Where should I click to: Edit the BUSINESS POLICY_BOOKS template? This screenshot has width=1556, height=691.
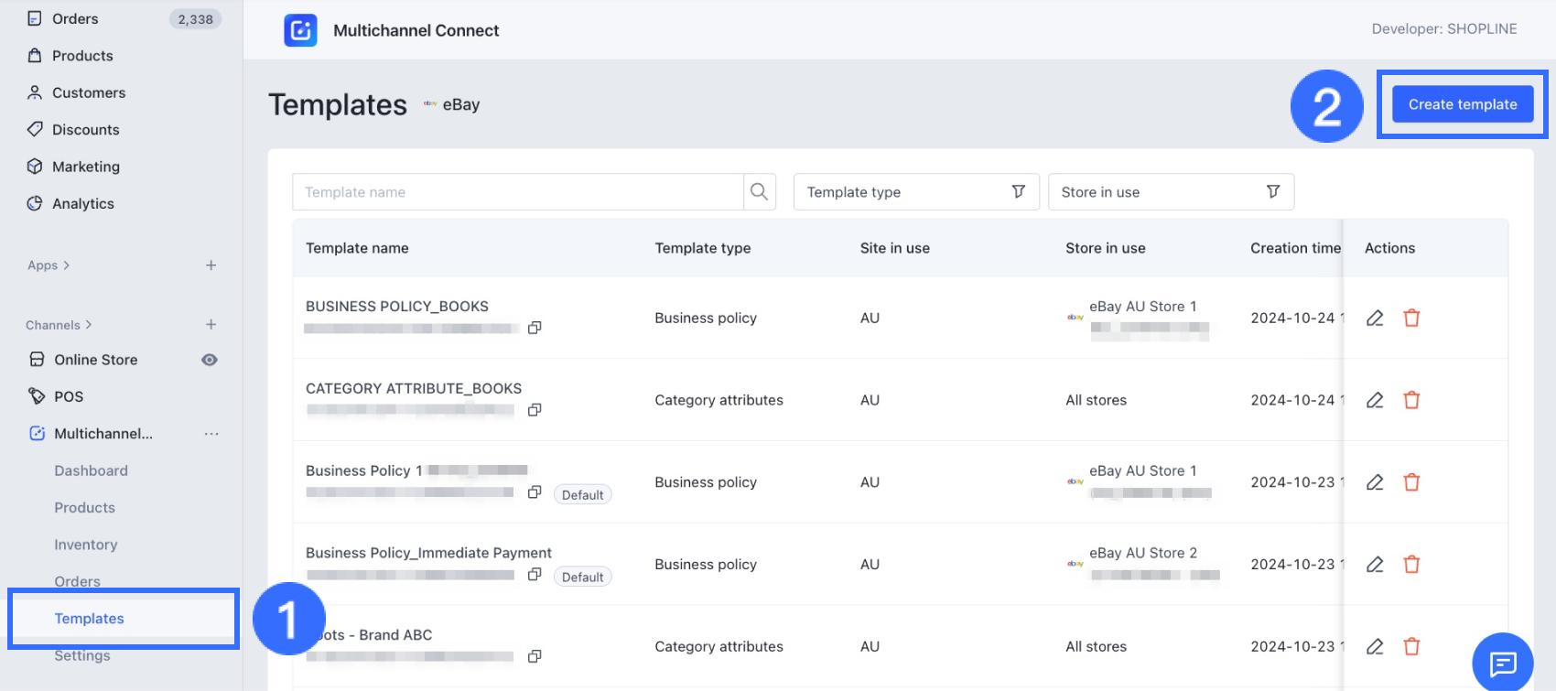(1375, 319)
